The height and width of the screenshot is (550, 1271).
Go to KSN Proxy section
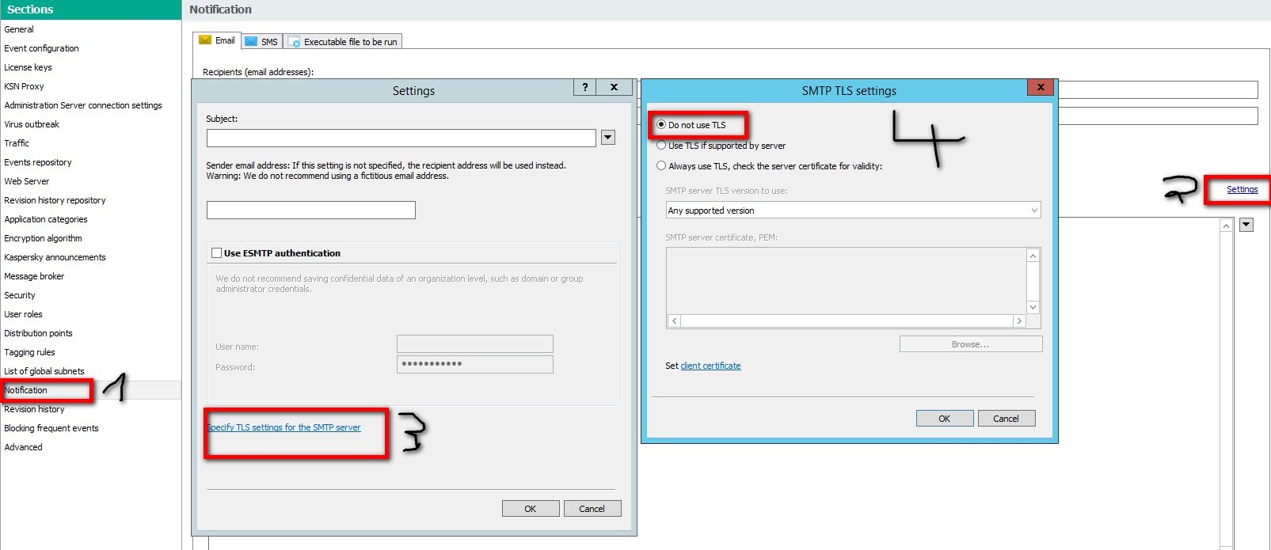click(x=24, y=86)
